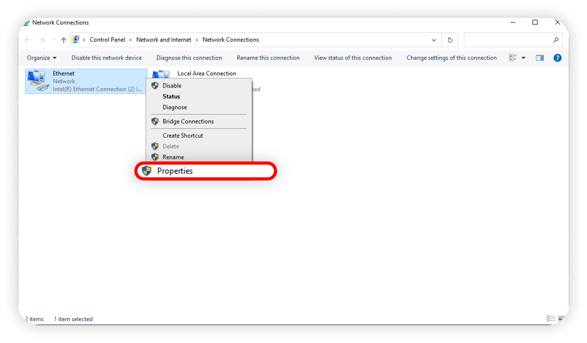Open the view options dropdown arrow
The height and width of the screenshot is (343, 587).
point(524,58)
